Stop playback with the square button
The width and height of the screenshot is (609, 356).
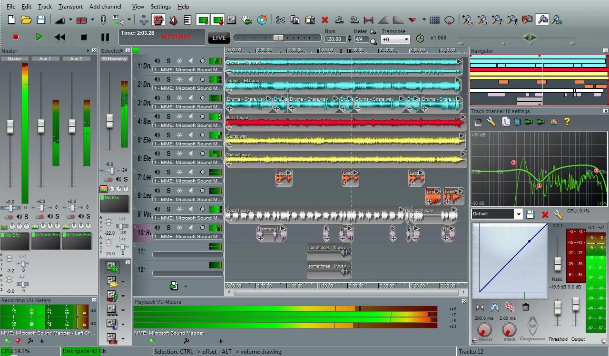[x=84, y=37]
